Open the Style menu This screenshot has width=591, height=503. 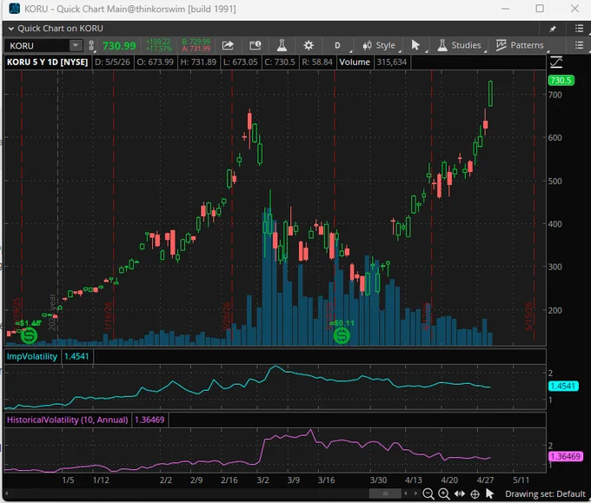[x=379, y=45]
